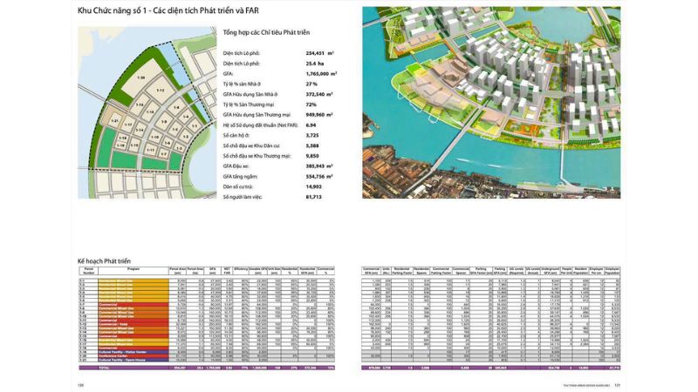The height and width of the screenshot is (392, 698).
Task: Select the Net FAR value 6.94
Action: coord(311,125)
